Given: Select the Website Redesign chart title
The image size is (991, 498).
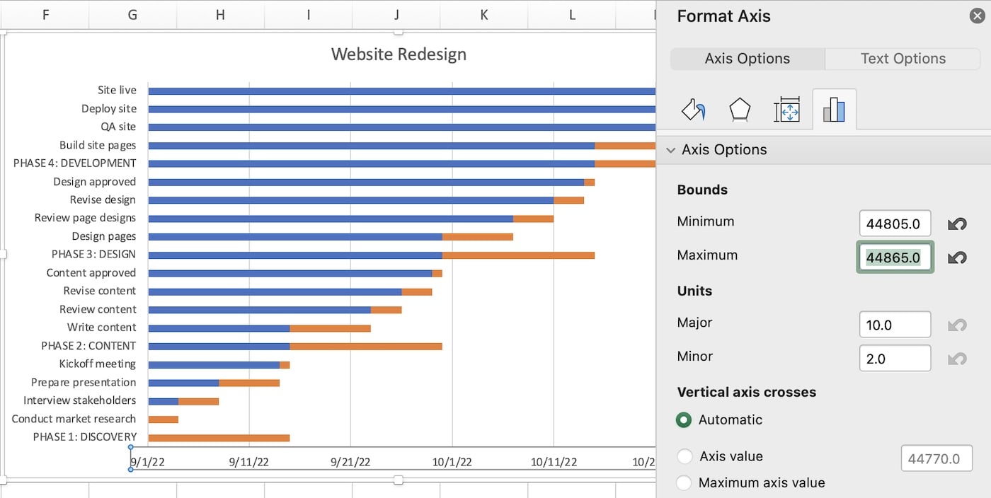Looking at the screenshot, I should tap(399, 54).
